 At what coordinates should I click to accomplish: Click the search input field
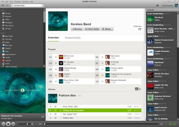[27, 5]
